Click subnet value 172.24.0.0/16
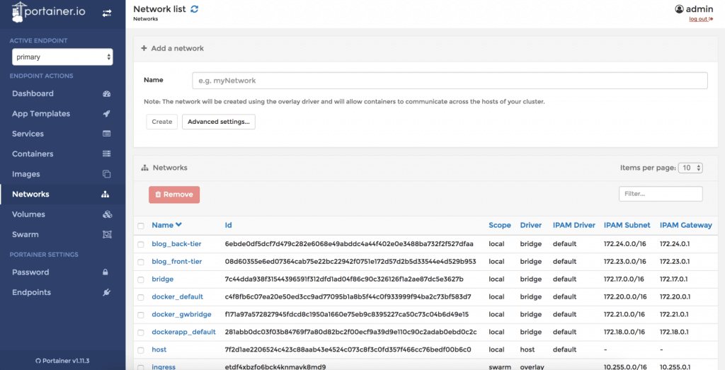The image size is (725, 370). [x=625, y=244]
